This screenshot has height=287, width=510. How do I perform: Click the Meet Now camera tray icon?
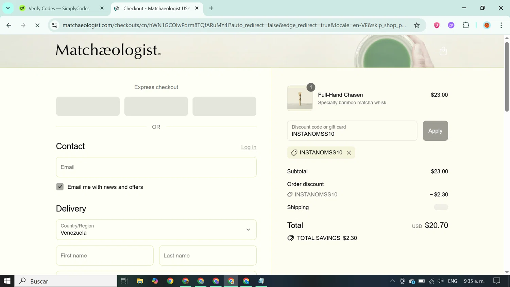pos(402,281)
